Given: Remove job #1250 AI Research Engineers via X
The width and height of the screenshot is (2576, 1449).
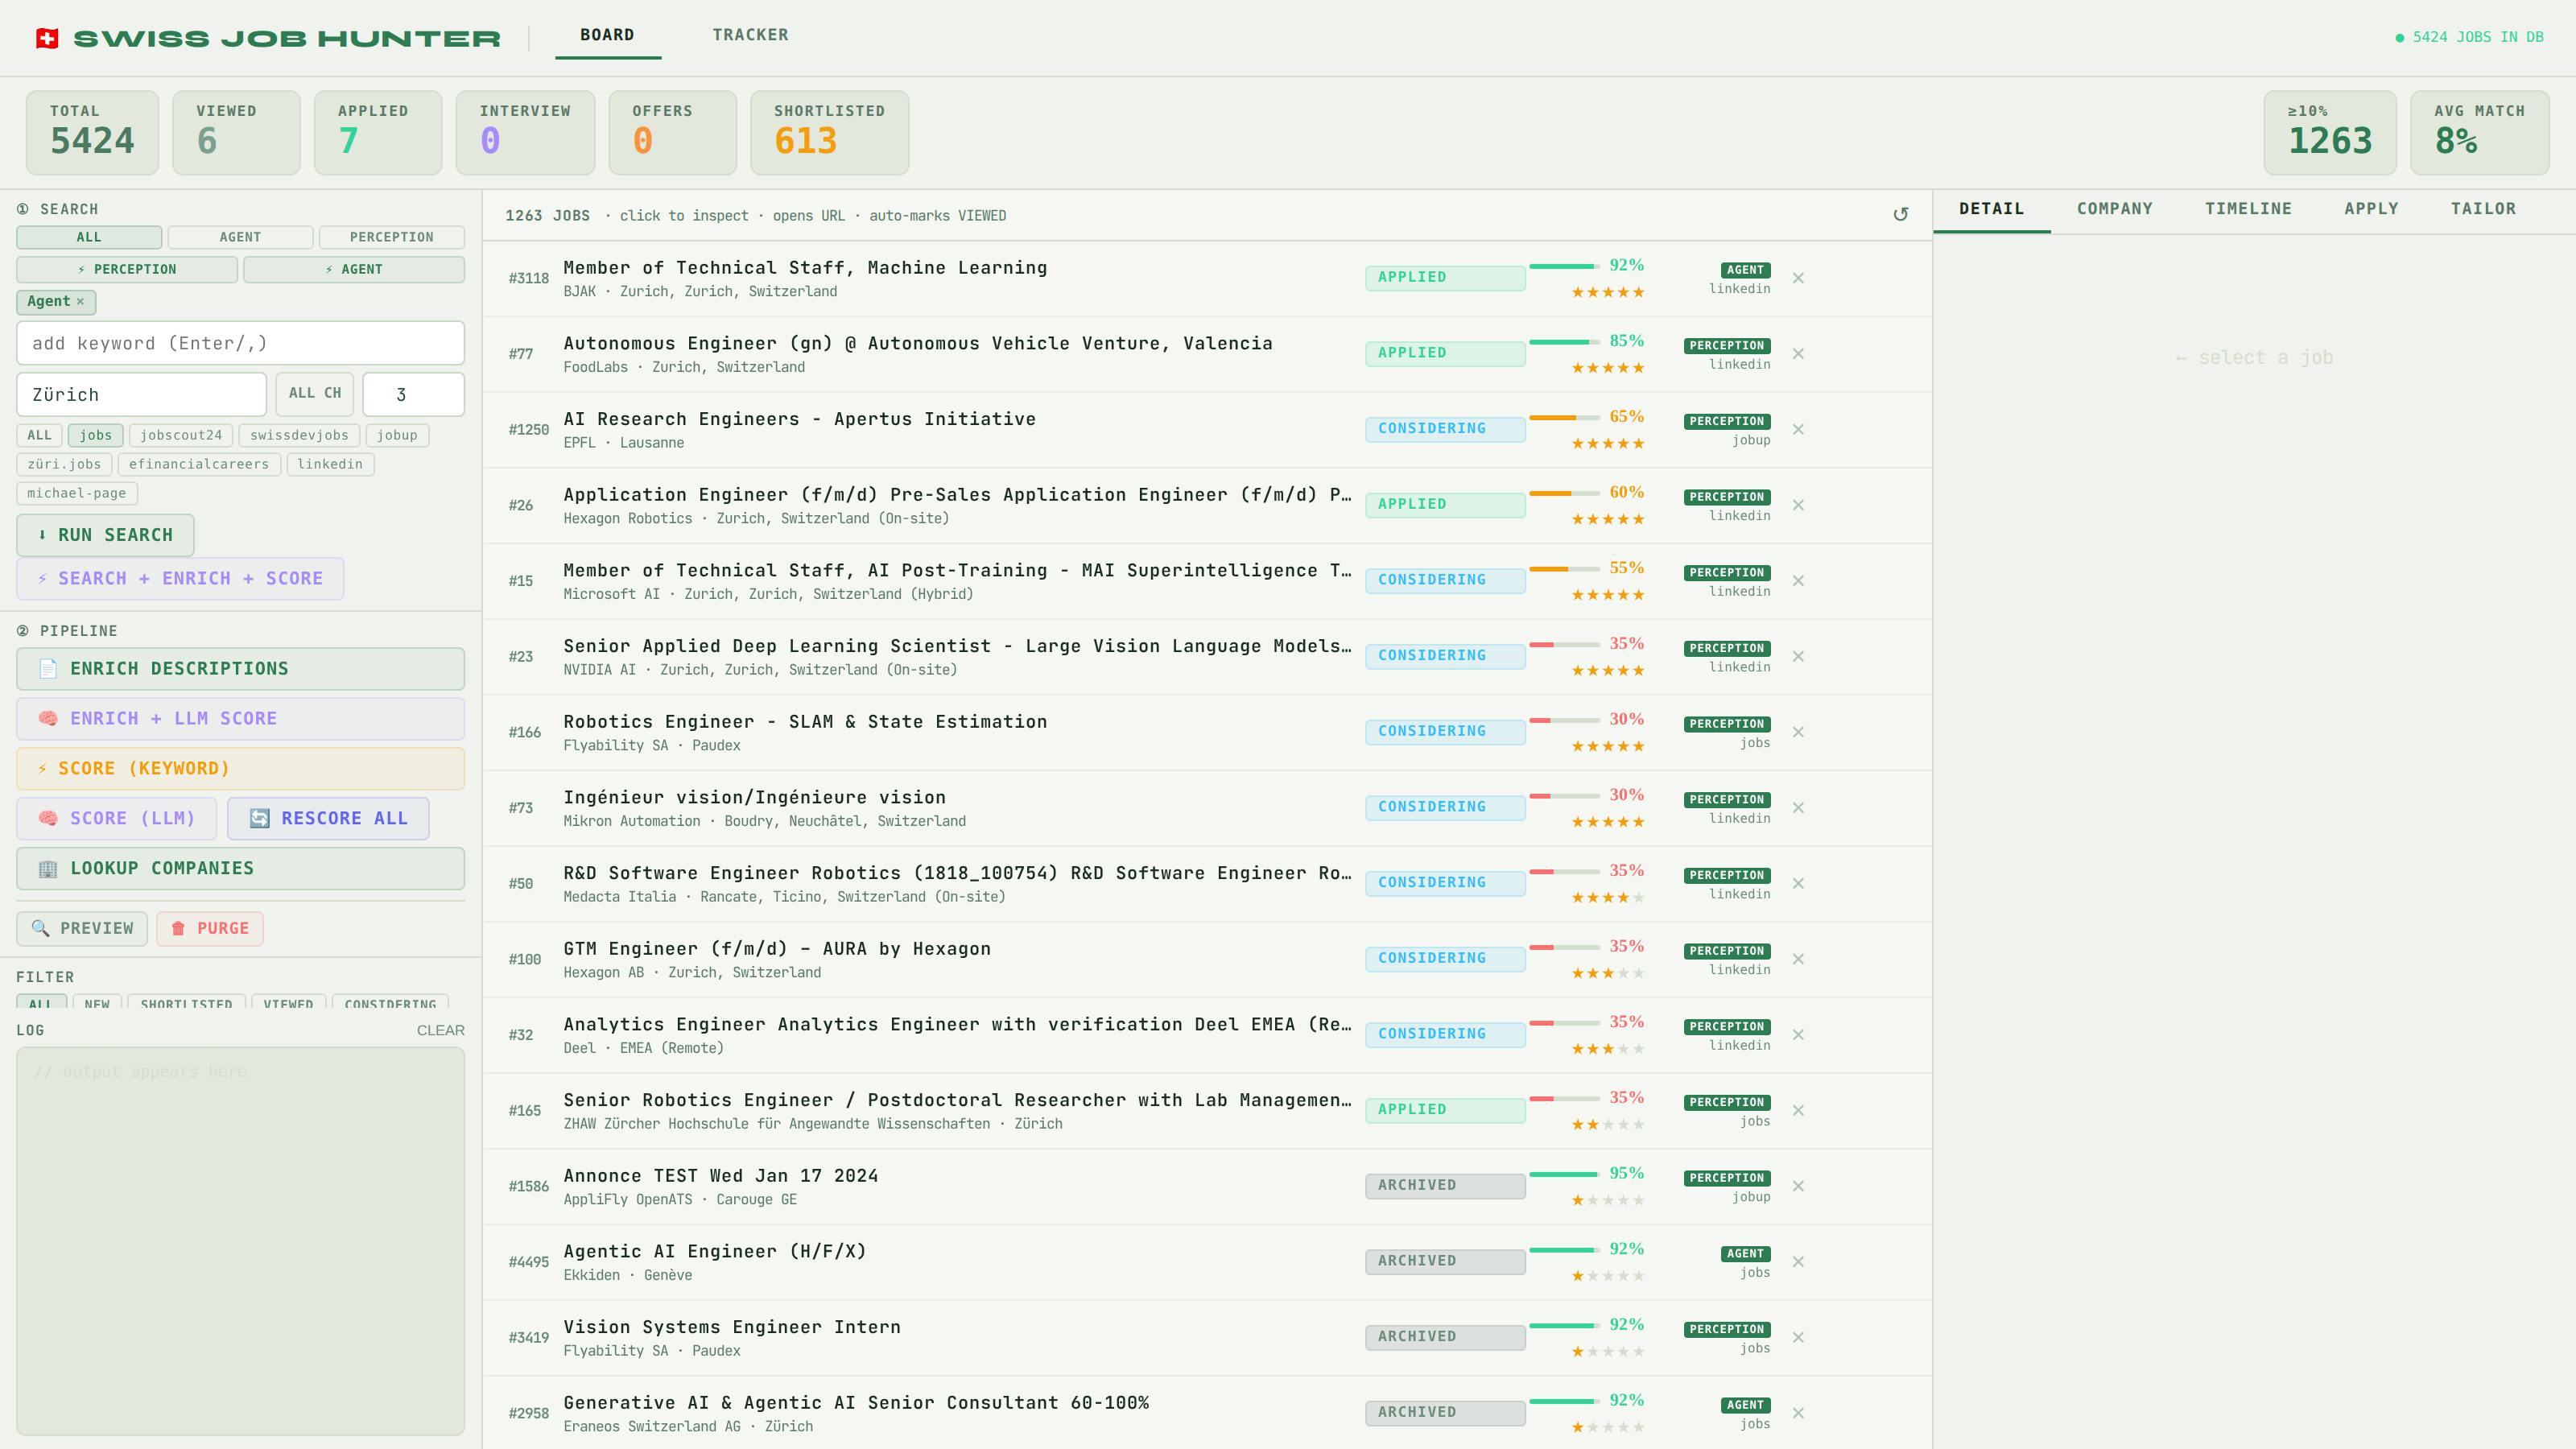Looking at the screenshot, I should pos(1798,430).
